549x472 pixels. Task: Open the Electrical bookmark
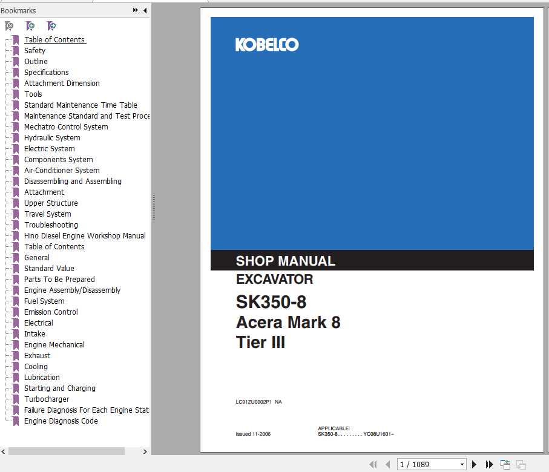coord(39,323)
